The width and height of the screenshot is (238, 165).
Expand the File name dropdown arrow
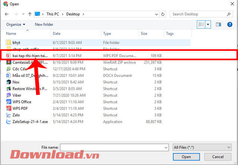click(166, 148)
